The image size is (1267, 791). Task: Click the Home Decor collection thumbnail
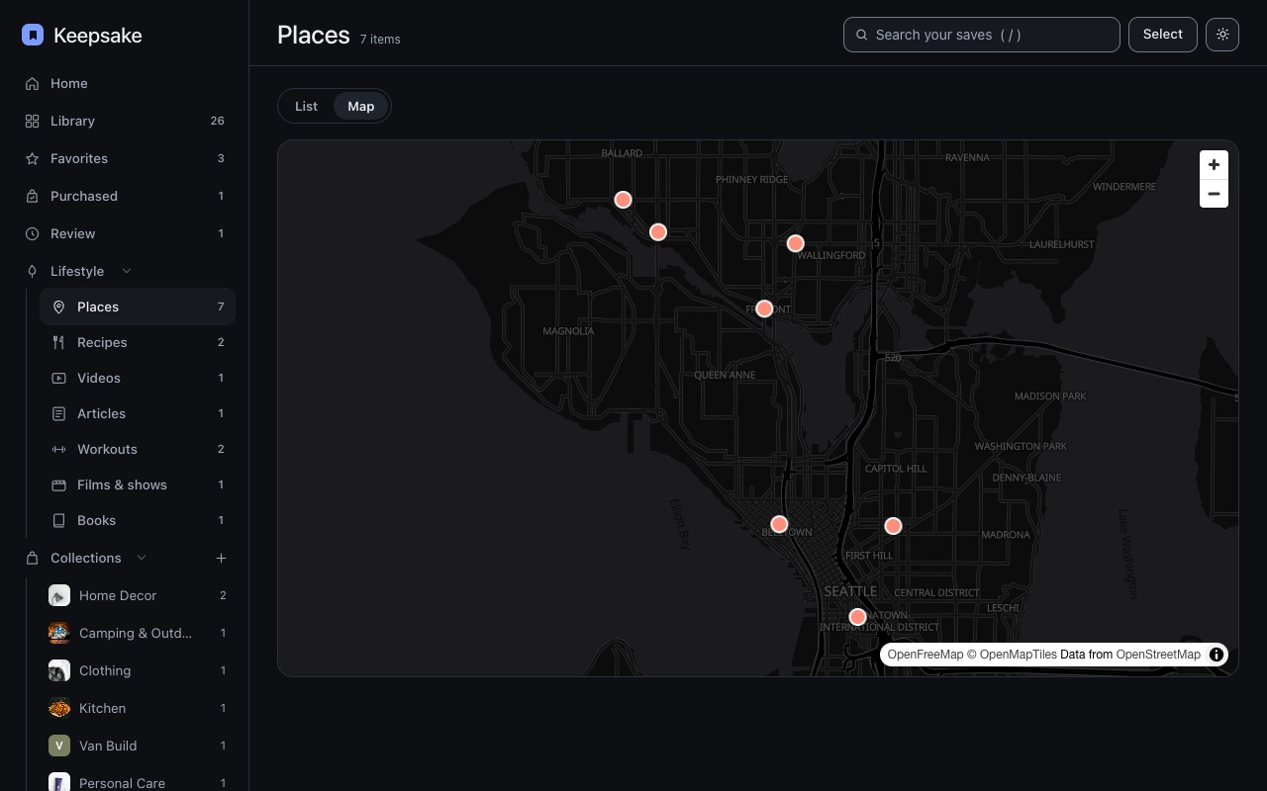click(59, 596)
